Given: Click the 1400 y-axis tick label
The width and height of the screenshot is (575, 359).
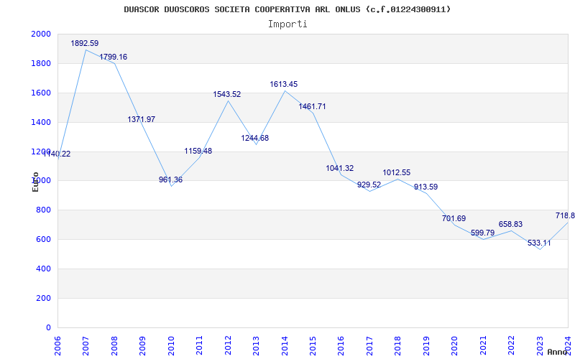Looking at the screenshot, I should (41, 122).
